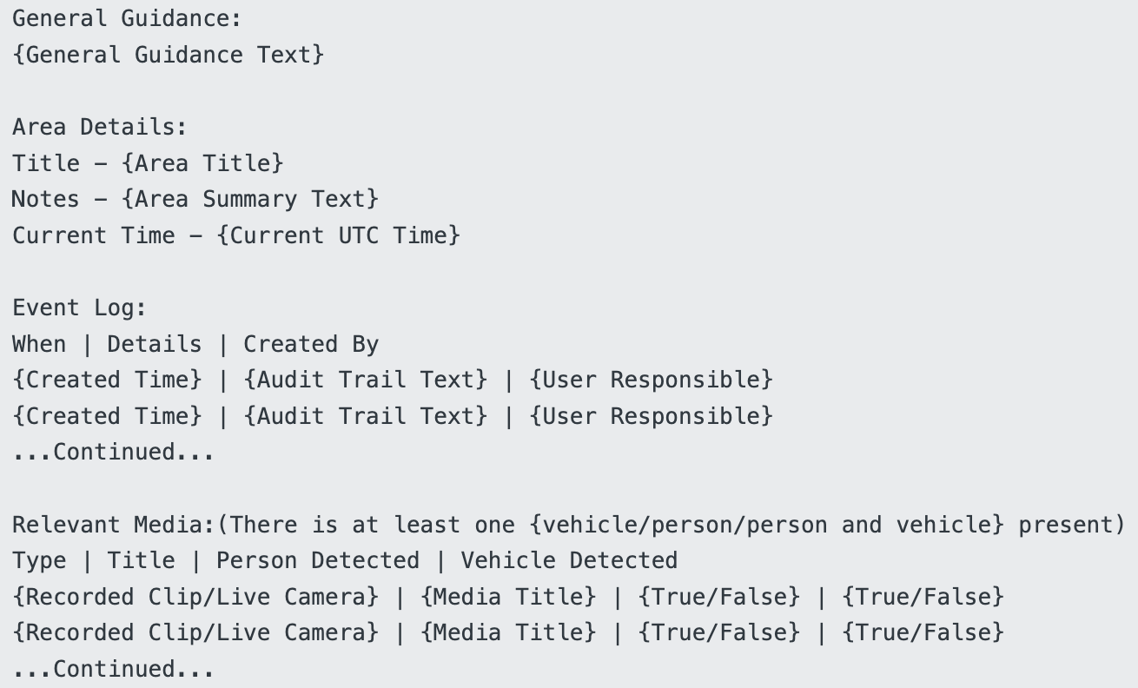This screenshot has height=688, width=1138.
Task: Click the second {User Responsible} placeholder
Action: pos(651,416)
